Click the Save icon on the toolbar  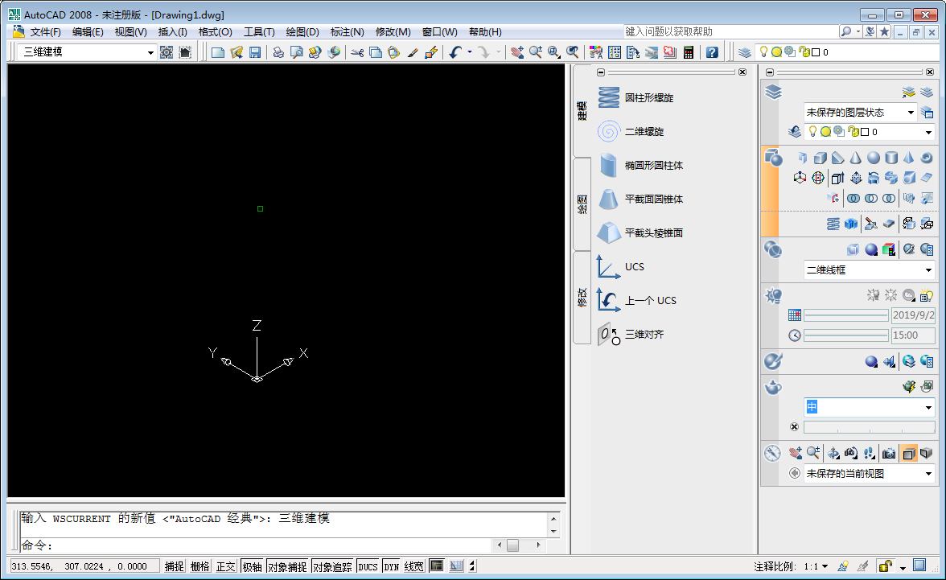[255, 51]
